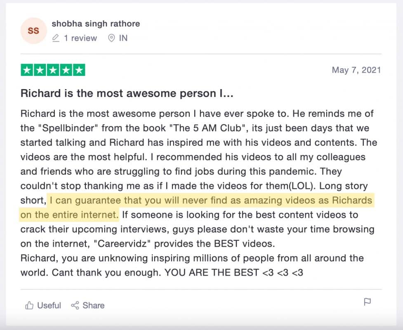Select the second green rating star
This screenshot has height=330, width=403.
point(40,70)
